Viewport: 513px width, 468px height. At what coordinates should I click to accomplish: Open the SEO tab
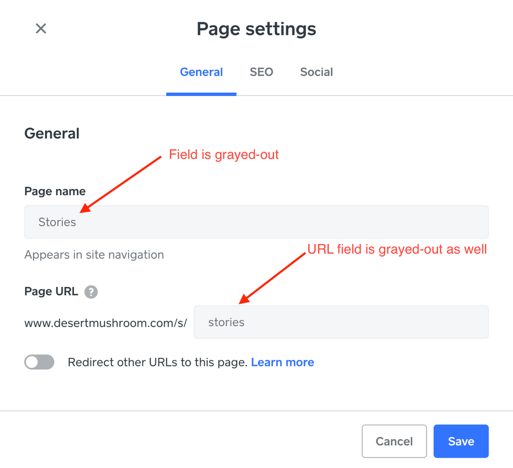click(261, 72)
